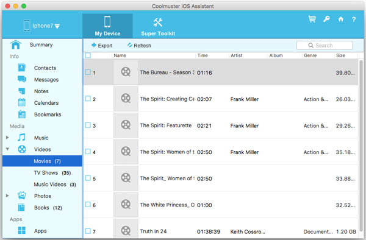
Task: Click the Contacts icon in sidebar
Action: tap(22, 68)
